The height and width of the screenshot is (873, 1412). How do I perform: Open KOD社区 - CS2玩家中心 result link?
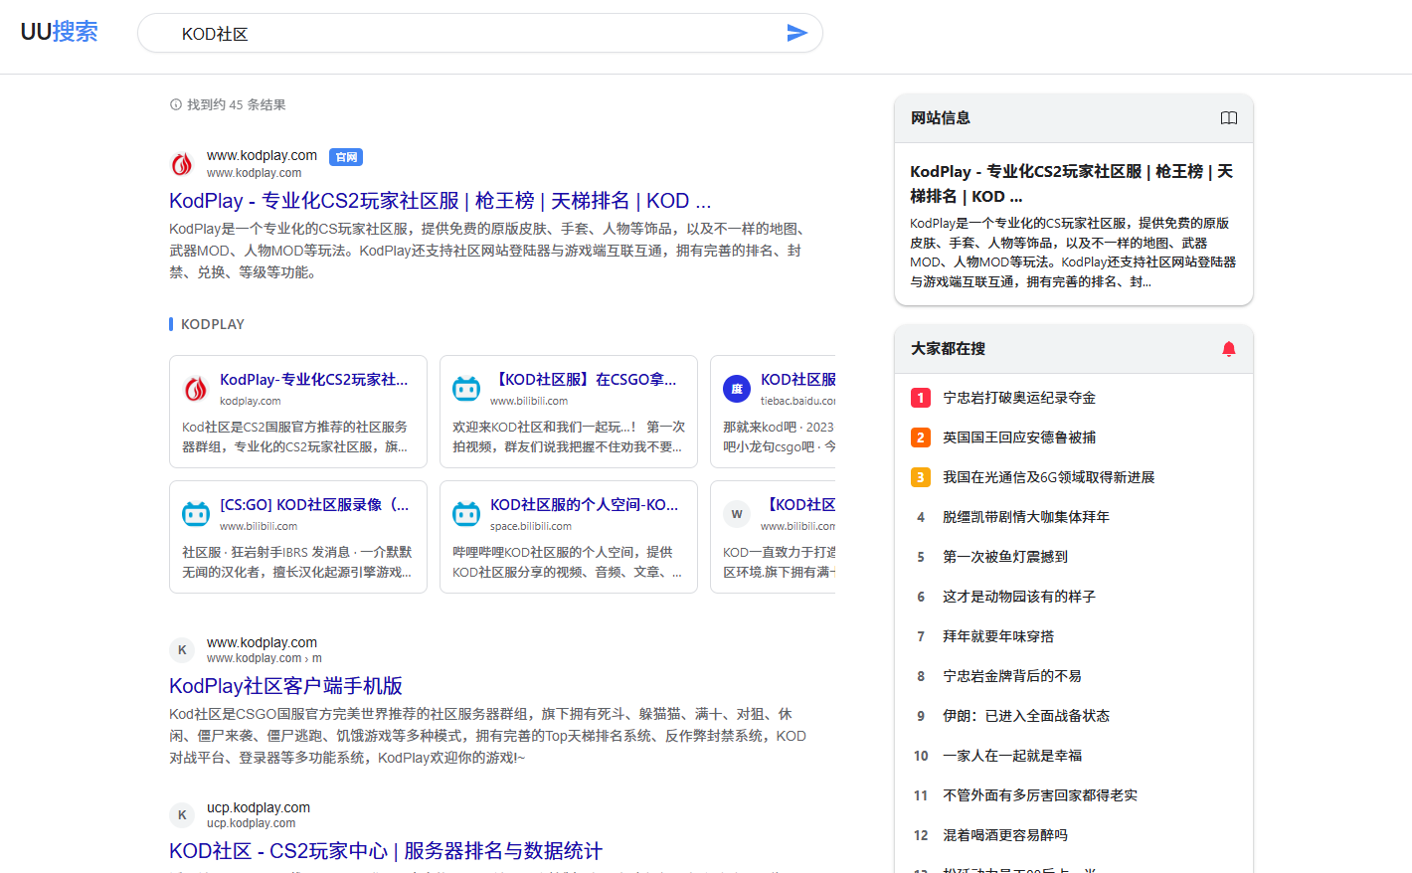click(386, 851)
